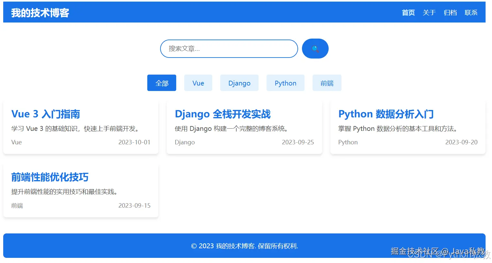The width and height of the screenshot is (492, 263).
Task: Open the article Vue 3 入门指南
Action: tap(46, 114)
